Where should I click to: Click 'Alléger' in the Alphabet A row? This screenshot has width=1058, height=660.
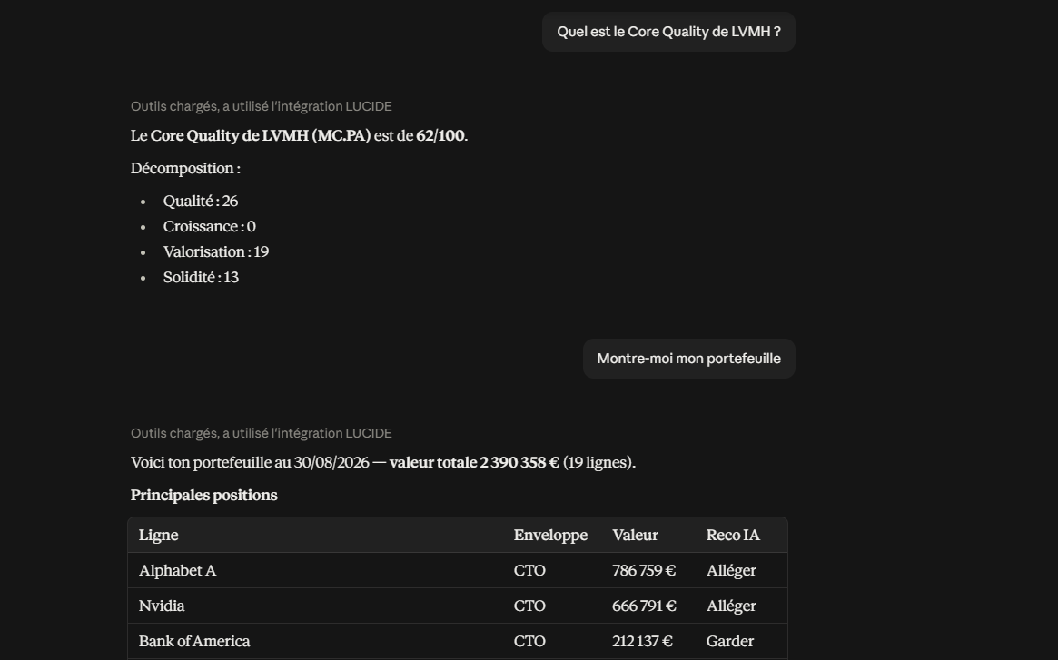coord(731,570)
